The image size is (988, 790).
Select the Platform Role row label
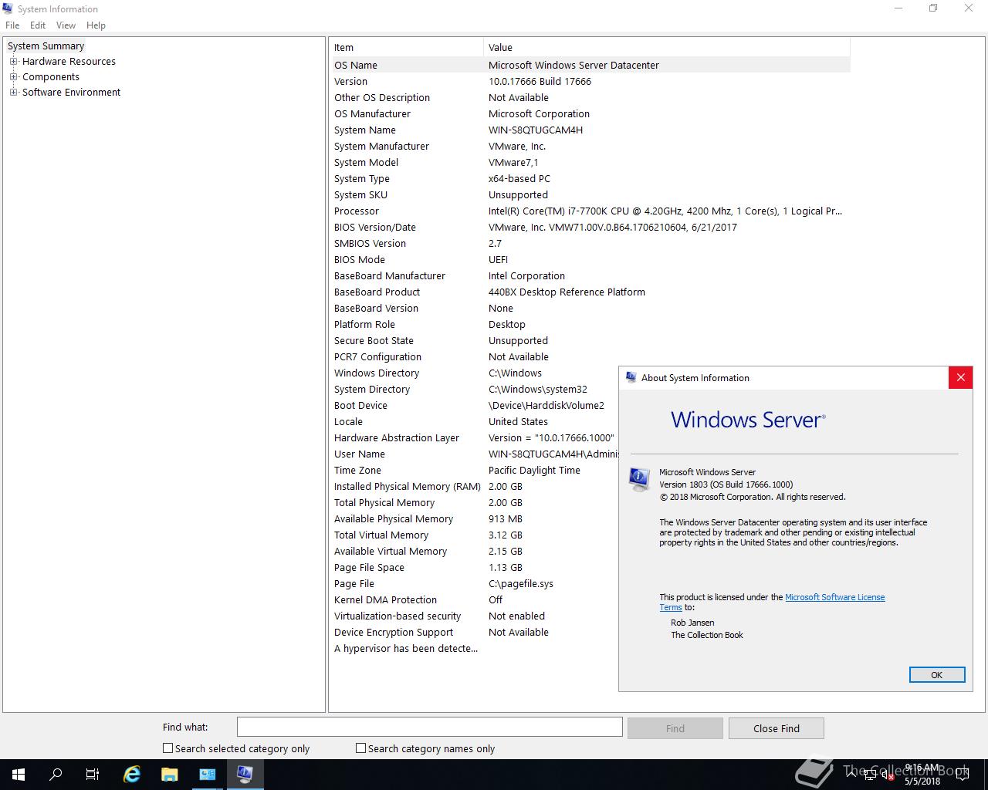point(364,324)
